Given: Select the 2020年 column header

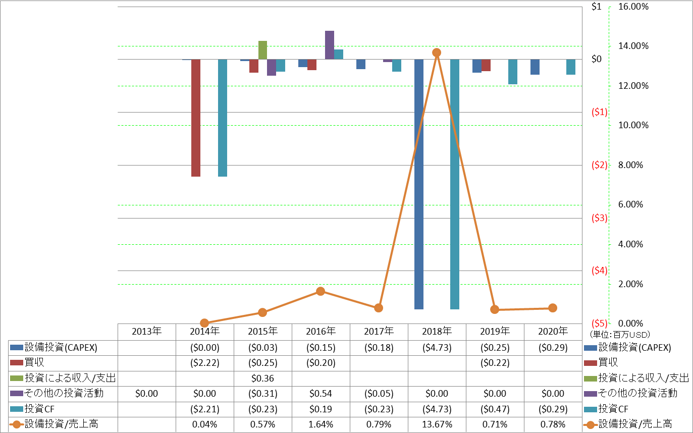Looking at the screenshot, I should 553,332.
